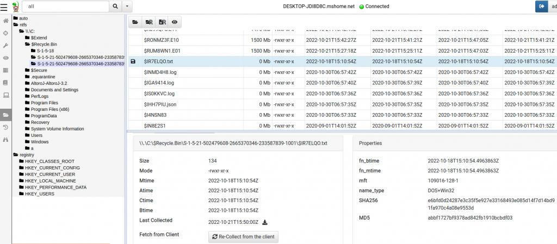Click the logout button at top right

[542, 7]
